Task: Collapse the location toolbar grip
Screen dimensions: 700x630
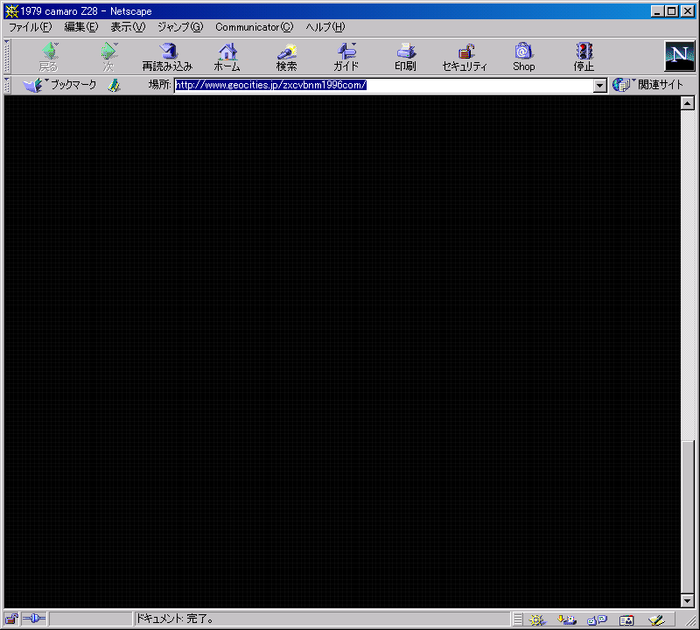Action: pos(7,85)
